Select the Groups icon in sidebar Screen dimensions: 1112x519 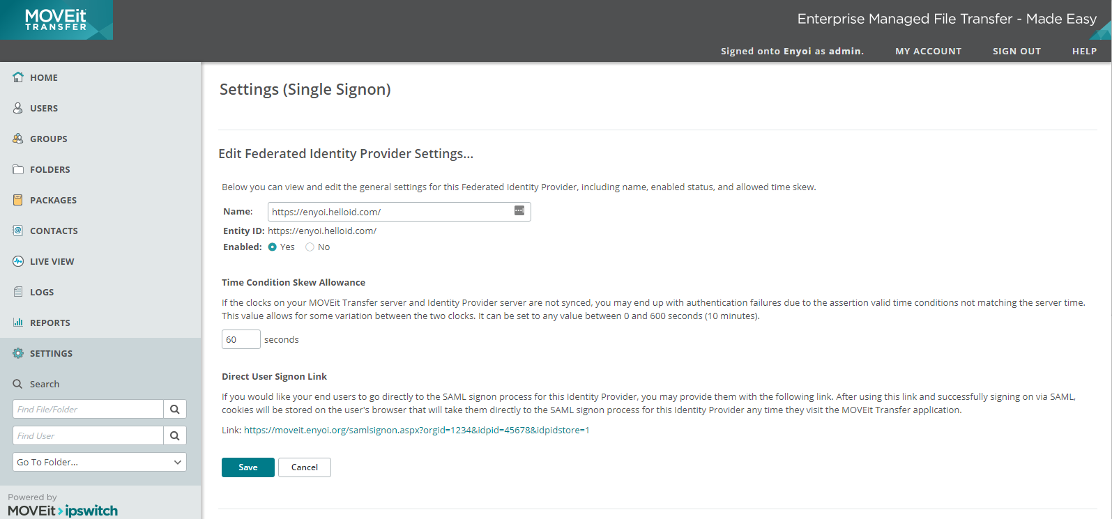pyautogui.click(x=18, y=139)
